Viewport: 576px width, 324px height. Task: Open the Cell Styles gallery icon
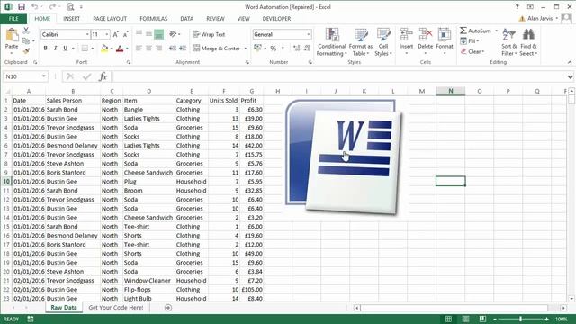383,35
